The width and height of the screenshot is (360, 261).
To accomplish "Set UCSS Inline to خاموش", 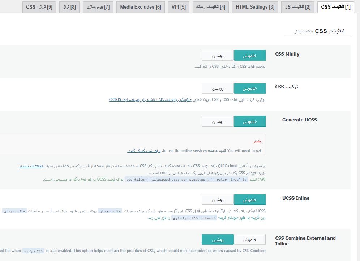I will 249,199.
